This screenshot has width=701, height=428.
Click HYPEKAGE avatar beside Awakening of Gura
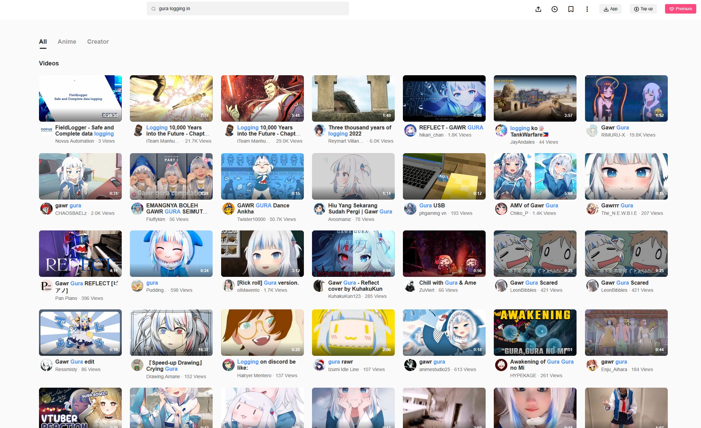(501, 365)
